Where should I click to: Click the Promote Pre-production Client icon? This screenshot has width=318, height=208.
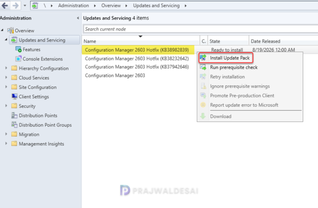203,95
